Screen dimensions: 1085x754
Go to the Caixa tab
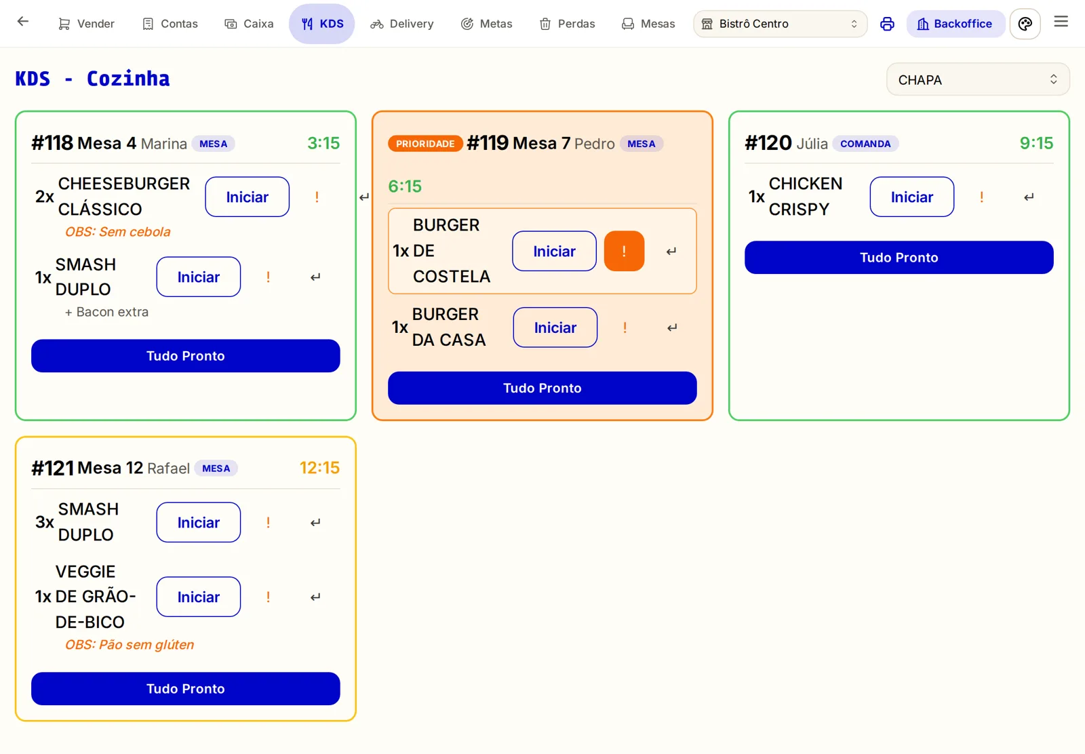tap(250, 24)
